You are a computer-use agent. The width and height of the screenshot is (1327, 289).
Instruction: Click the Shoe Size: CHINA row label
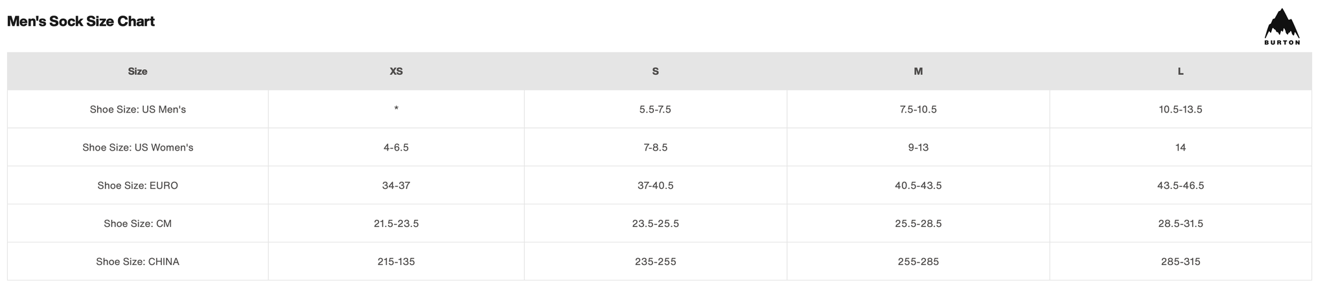click(137, 262)
